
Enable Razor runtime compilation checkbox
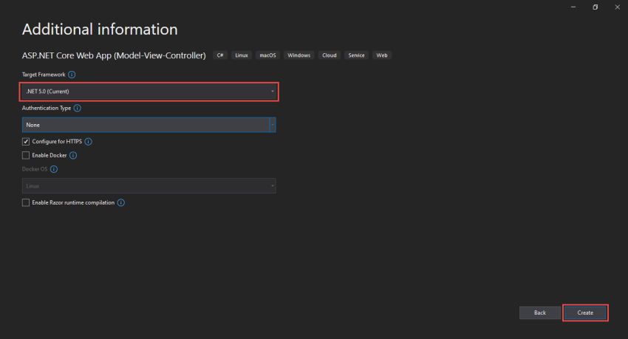click(26, 203)
